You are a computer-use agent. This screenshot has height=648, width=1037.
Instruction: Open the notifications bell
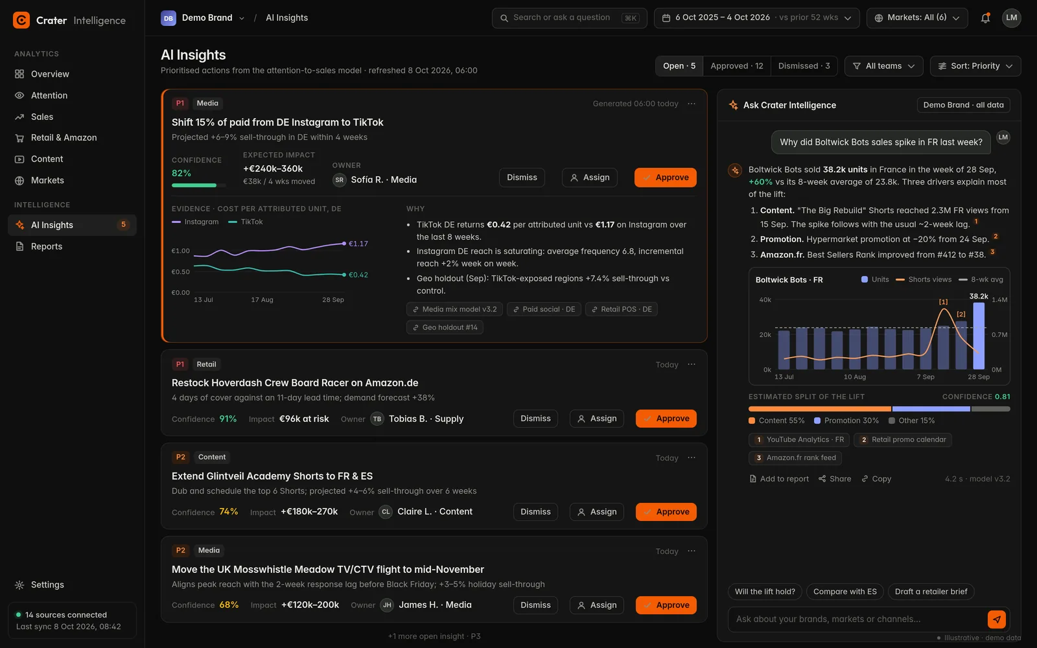coord(985,18)
